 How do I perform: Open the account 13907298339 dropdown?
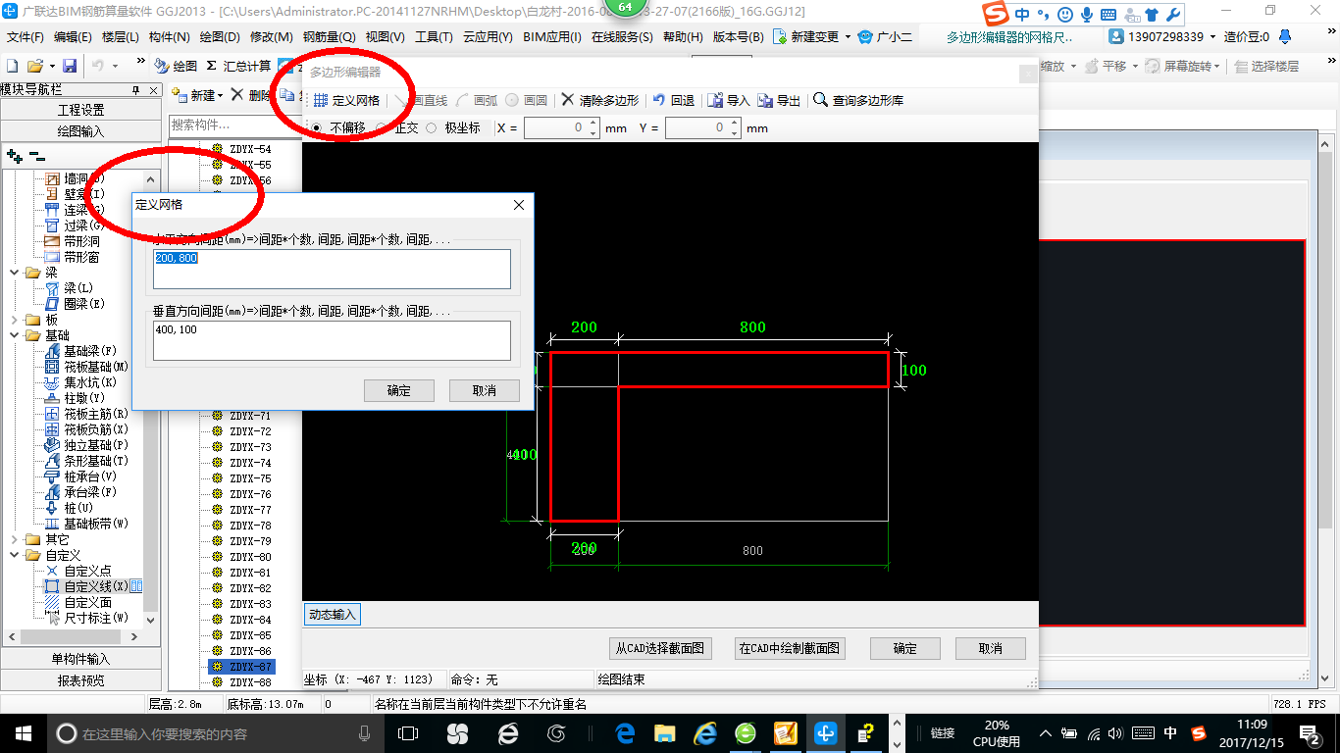tap(1212, 37)
